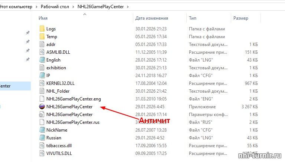The image size is (285, 162).
Task: Open the Logs folder icon
Action: [x=42, y=29]
